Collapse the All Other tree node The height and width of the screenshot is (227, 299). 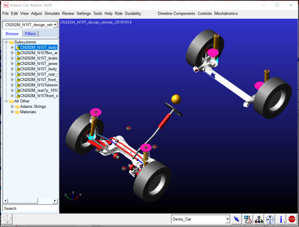[6, 101]
